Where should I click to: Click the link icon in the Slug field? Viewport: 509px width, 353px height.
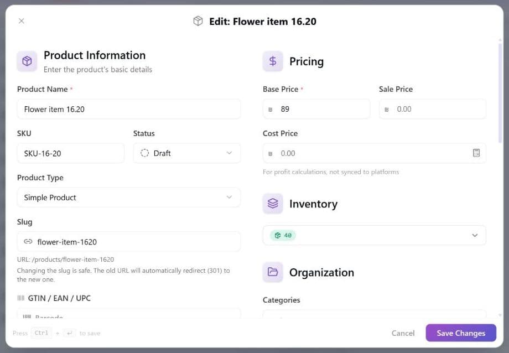[28, 241]
